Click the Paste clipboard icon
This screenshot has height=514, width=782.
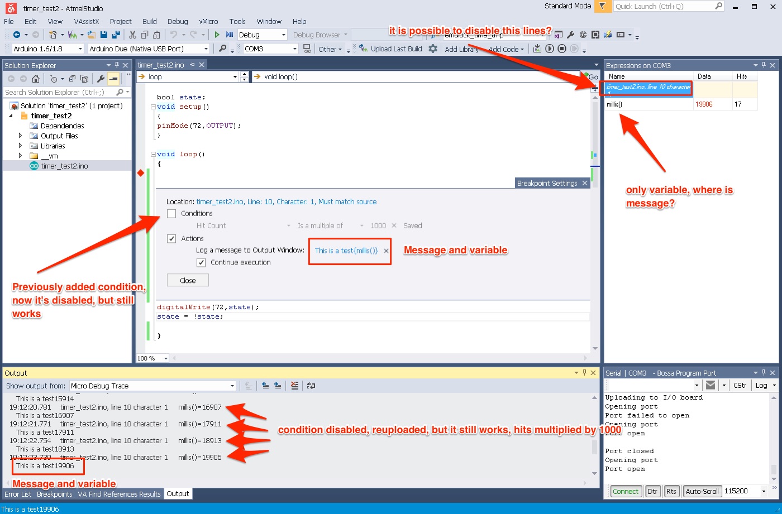(158, 35)
